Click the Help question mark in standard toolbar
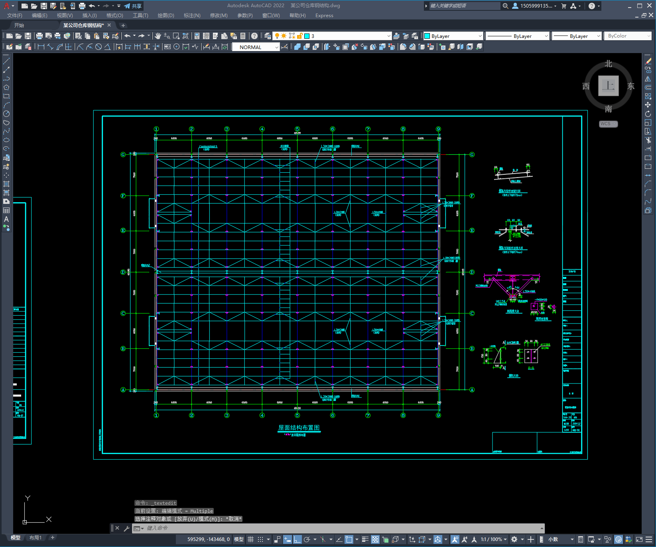The image size is (656, 547). (254, 36)
